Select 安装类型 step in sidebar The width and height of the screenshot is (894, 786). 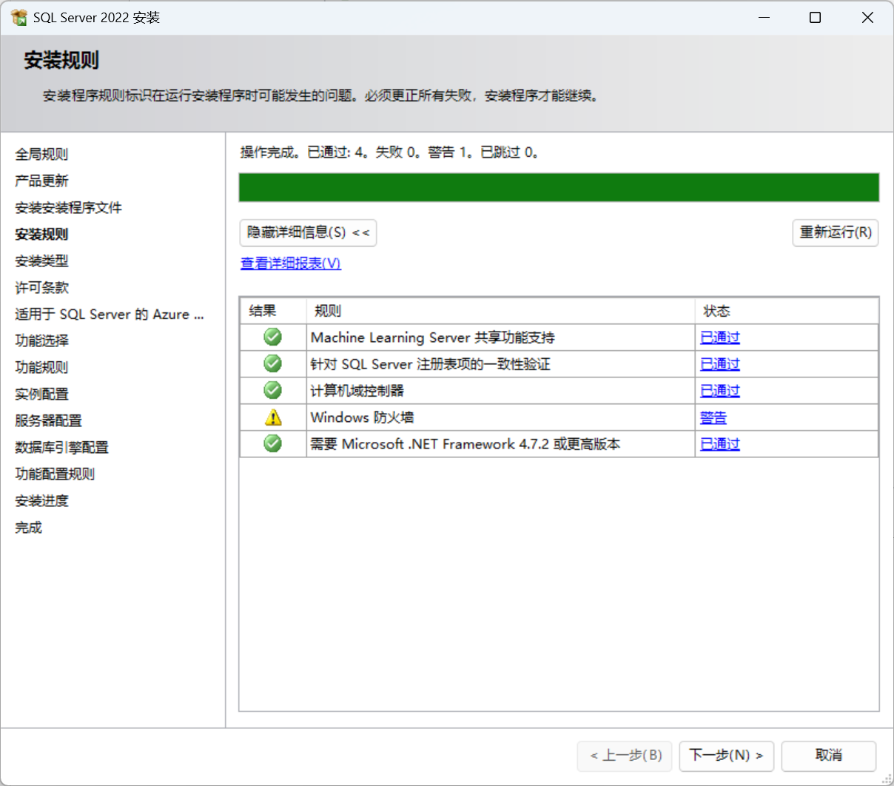pyautogui.click(x=41, y=261)
